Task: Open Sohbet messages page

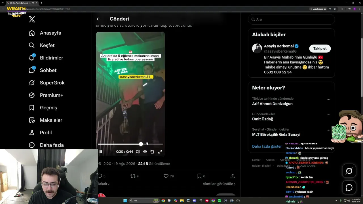Action: tap(43, 70)
